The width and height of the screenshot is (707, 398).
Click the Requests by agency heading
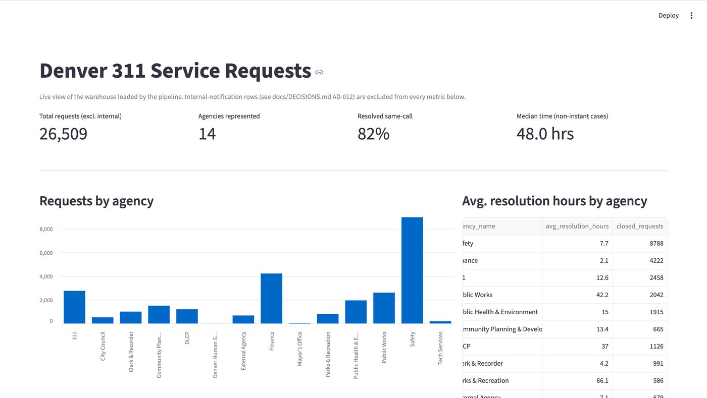pyautogui.click(x=96, y=201)
